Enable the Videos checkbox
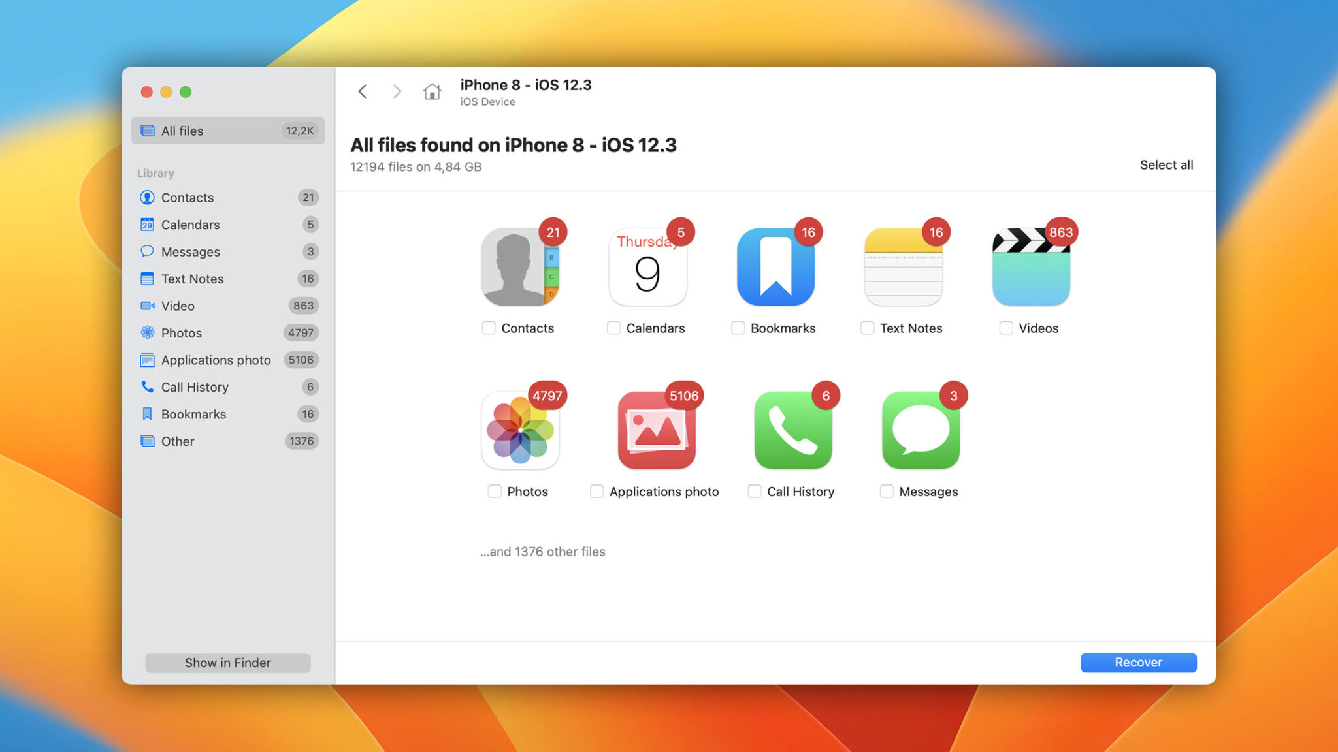This screenshot has height=752, width=1338. 1005,328
